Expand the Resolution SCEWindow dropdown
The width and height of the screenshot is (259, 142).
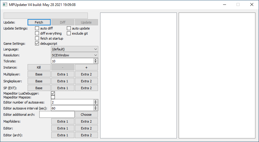click(x=74, y=55)
